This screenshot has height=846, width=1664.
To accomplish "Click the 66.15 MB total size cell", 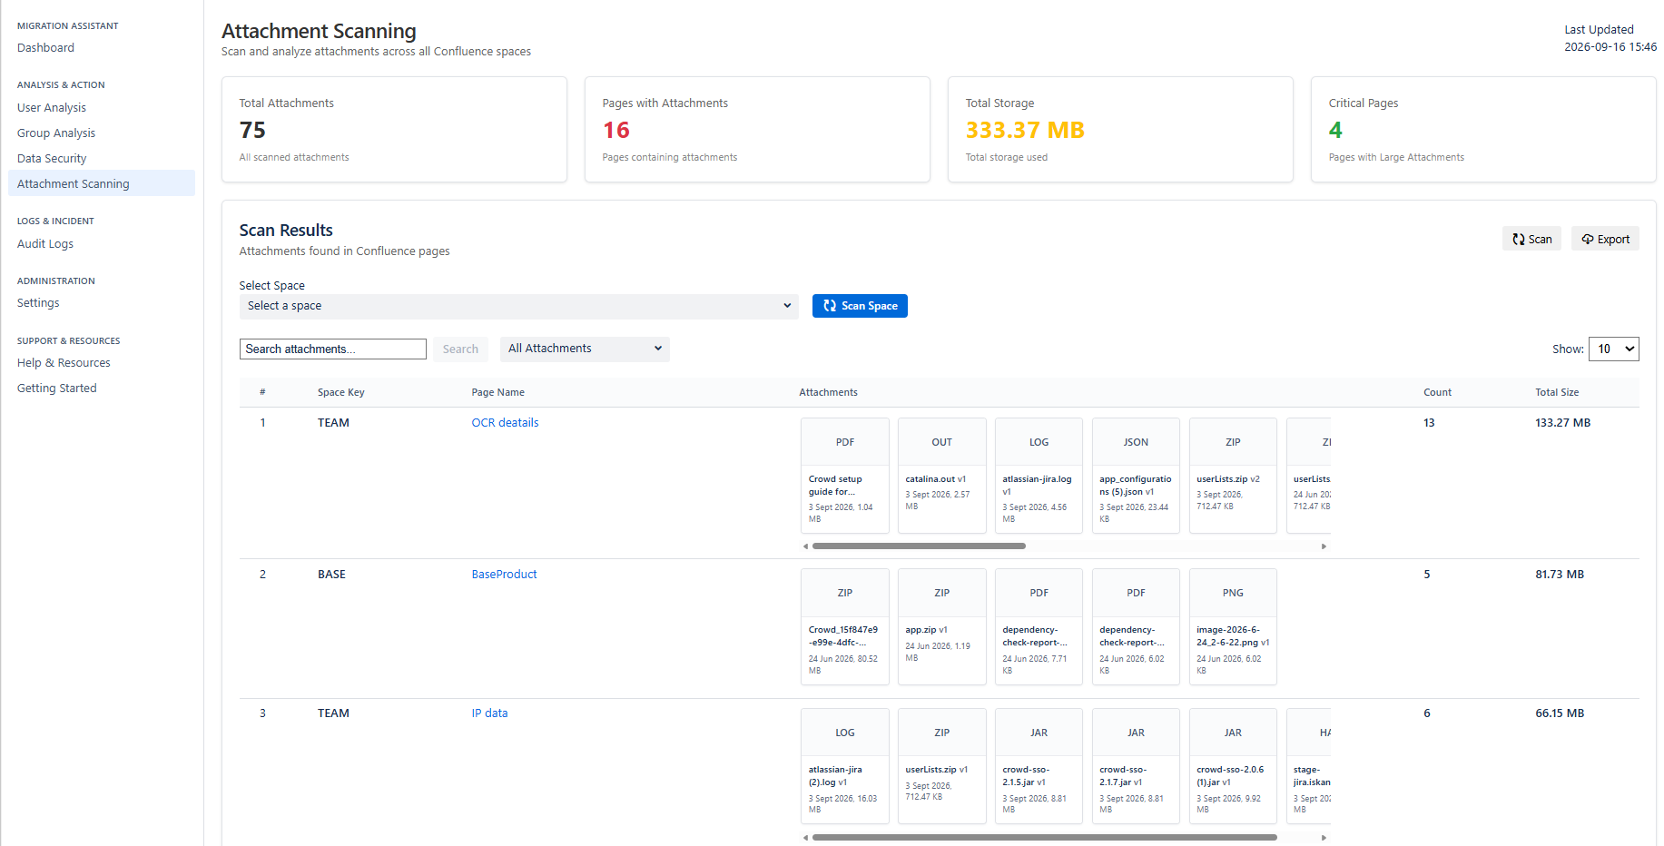I will click(x=1560, y=713).
